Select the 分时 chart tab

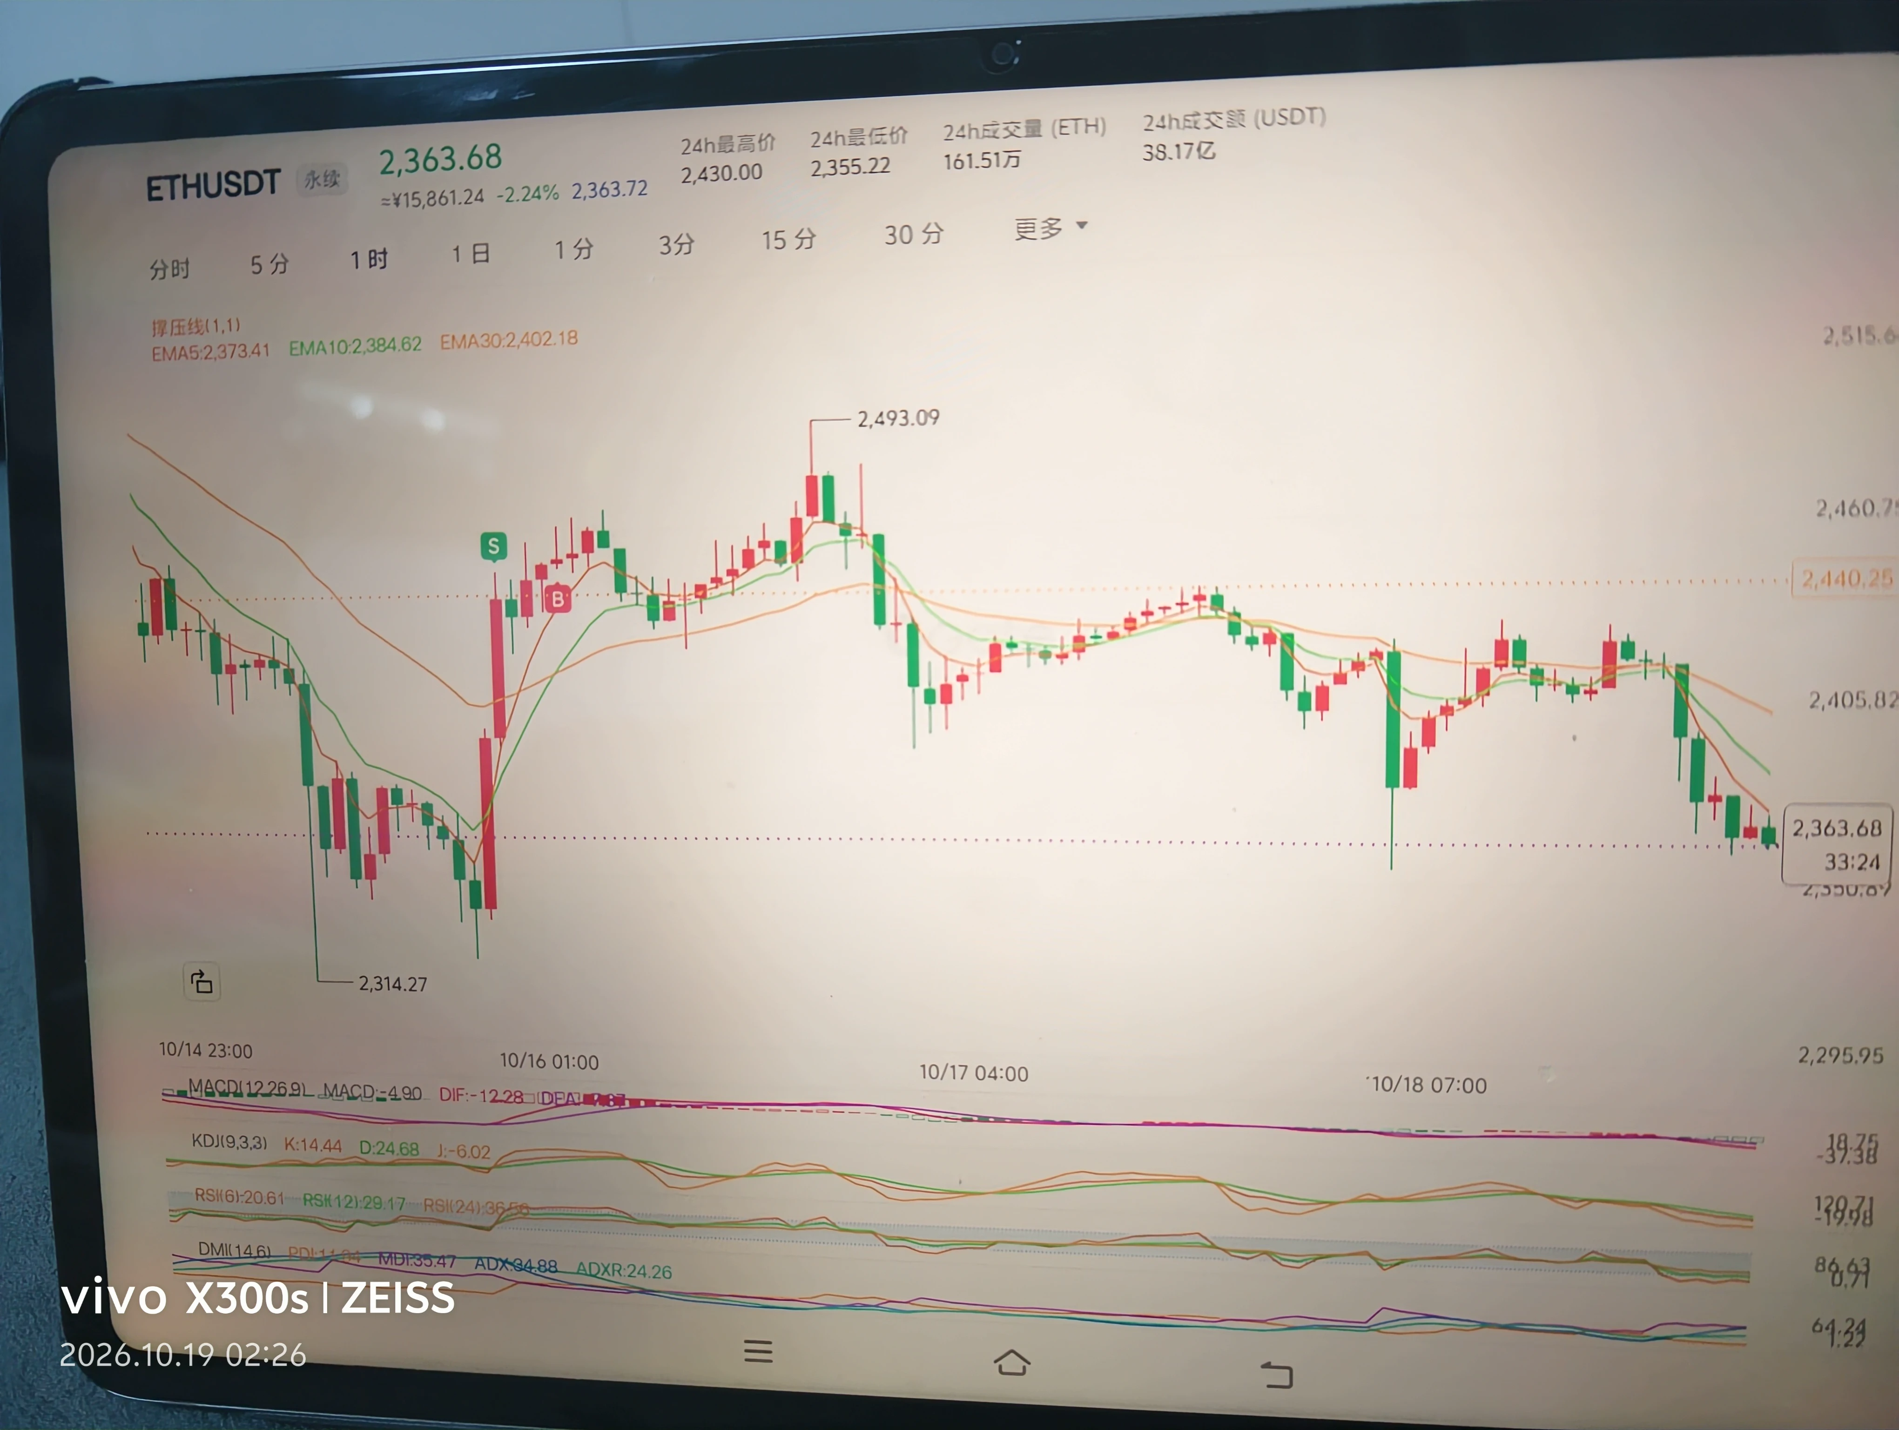click(x=169, y=269)
